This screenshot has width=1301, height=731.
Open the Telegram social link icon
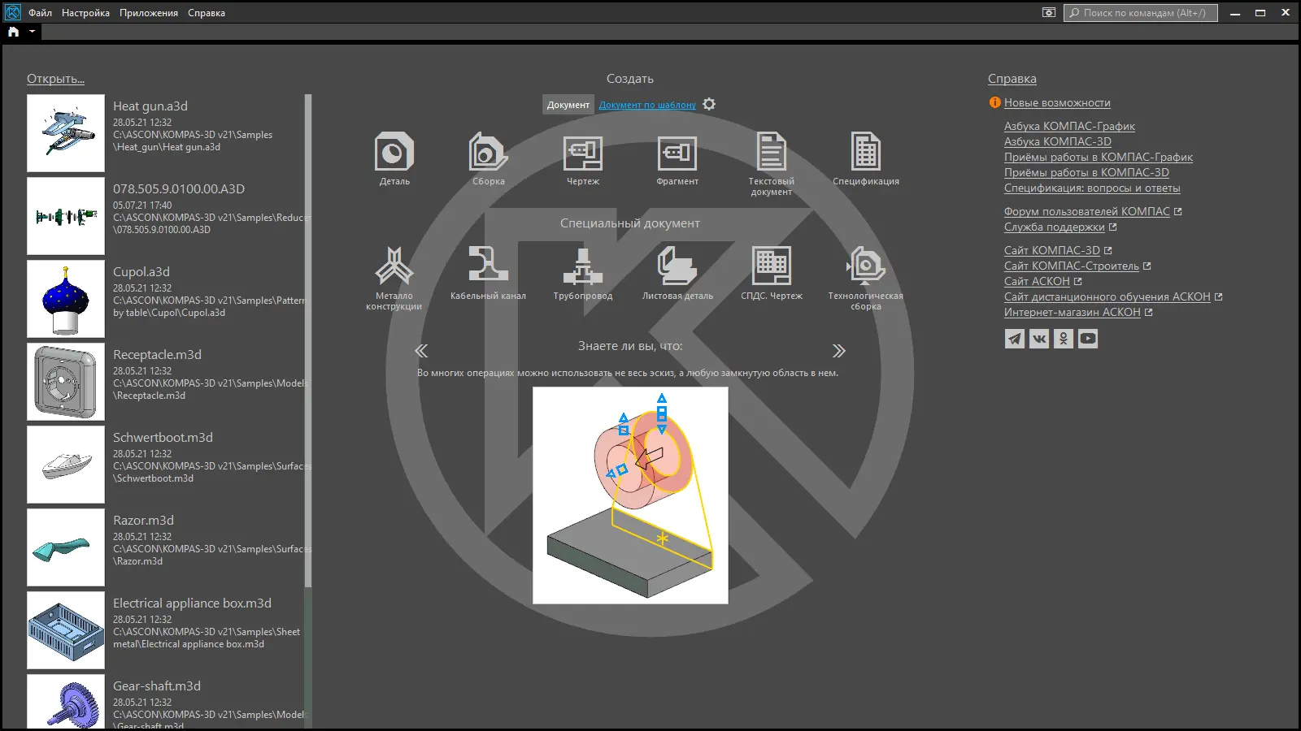[x=1015, y=339]
